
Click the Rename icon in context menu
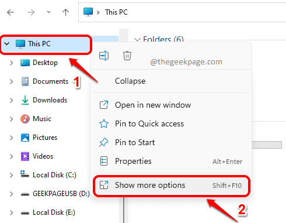[x=104, y=56]
